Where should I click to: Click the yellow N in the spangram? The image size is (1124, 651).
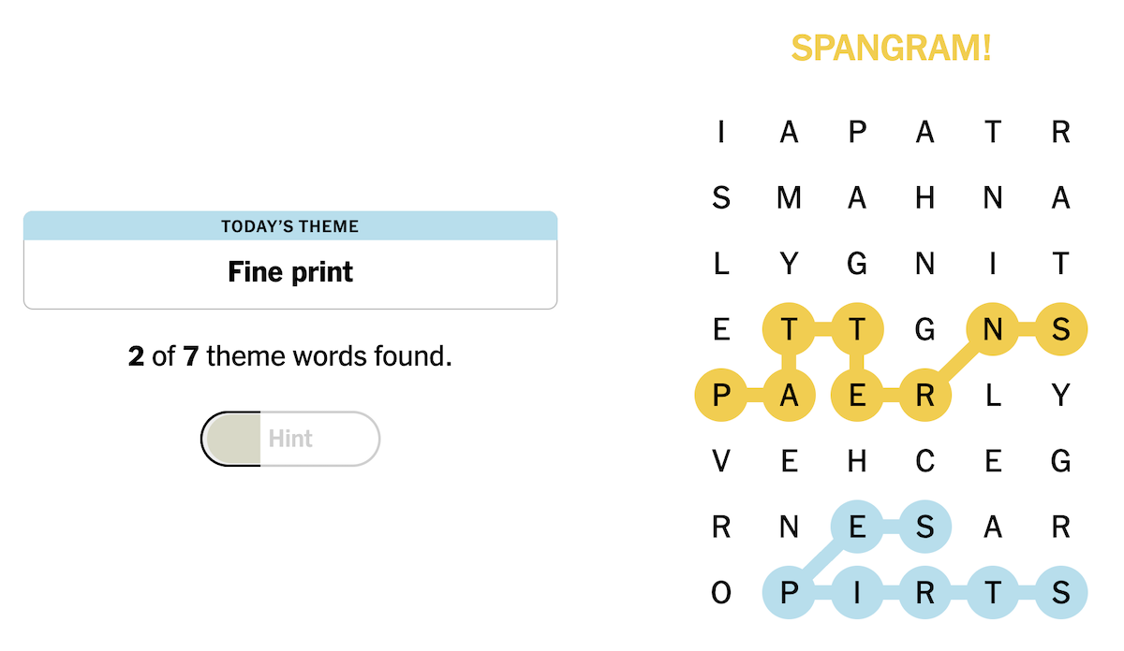tap(994, 329)
